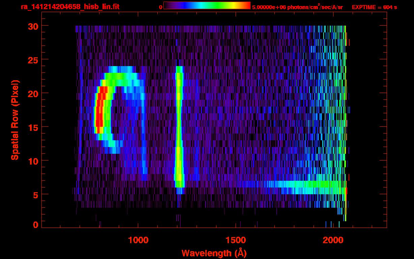Click the x-axis tick label 1000
The image size is (414, 259).
pyautogui.click(x=138, y=240)
